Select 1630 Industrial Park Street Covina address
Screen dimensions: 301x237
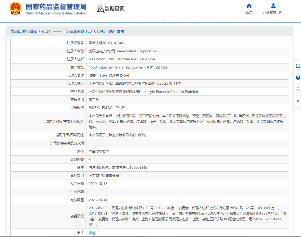point(128,67)
